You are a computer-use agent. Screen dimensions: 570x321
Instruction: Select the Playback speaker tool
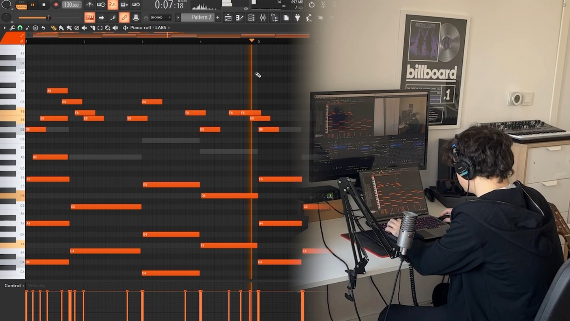[x=115, y=28]
